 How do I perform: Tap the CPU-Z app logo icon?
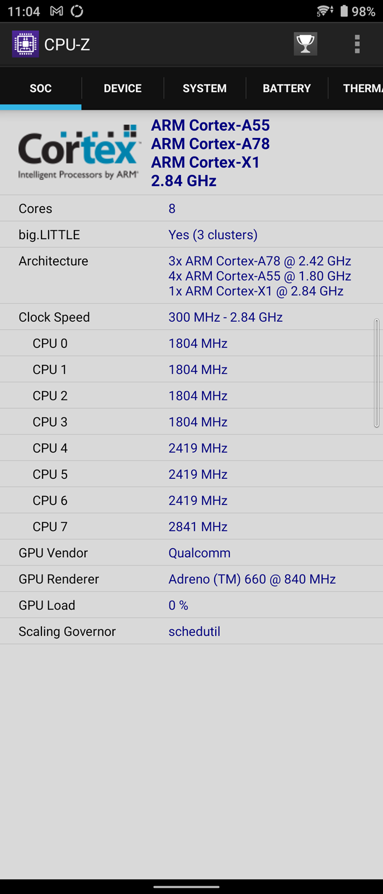click(x=26, y=44)
